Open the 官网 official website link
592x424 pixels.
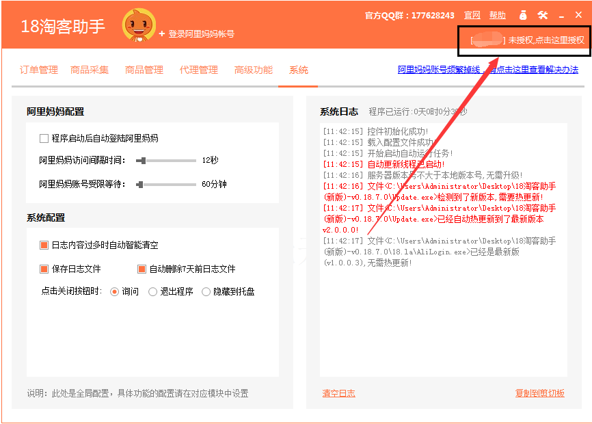point(472,15)
